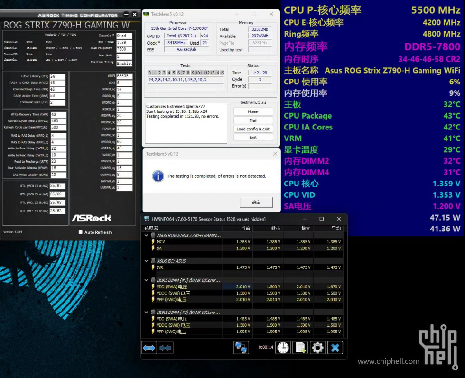Screen dimensions: 465x378
Task: Click the 传感器 column header
Action: tap(182, 228)
